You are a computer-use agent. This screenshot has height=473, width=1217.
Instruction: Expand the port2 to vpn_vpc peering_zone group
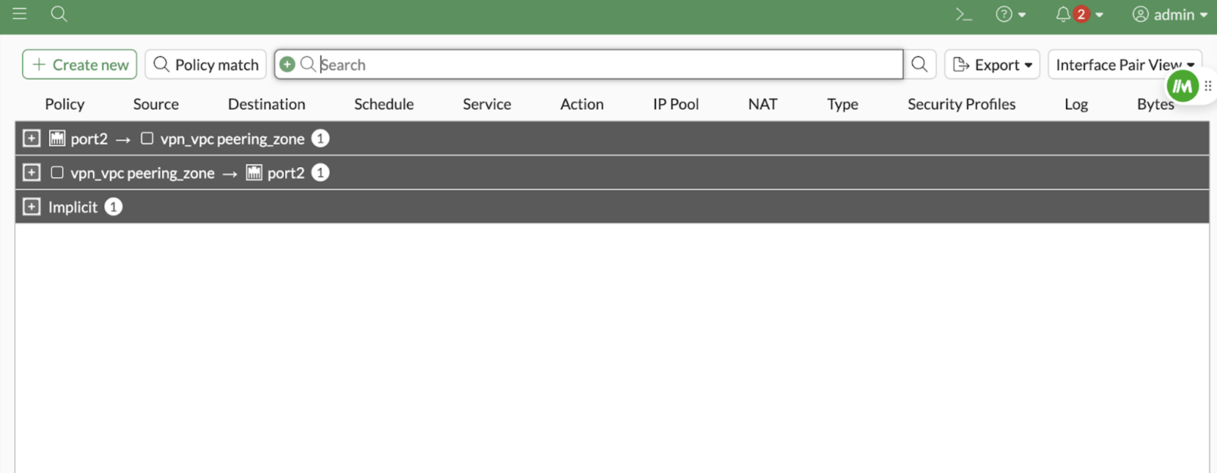tap(31, 138)
